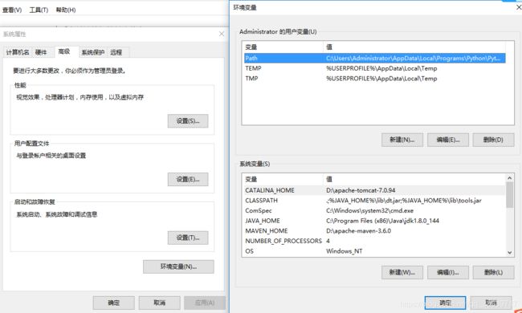The width and height of the screenshot is (522, 313).
Task: Select the TEMP user variable row
Action: pyautogui.click(x=374, y=68)
